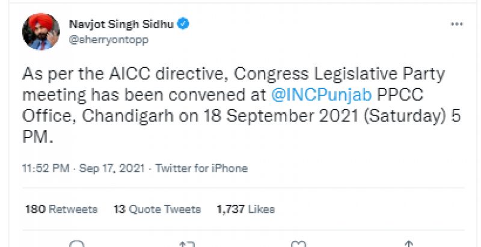View the 13 Quote Tweets list
Viewport: 481px width, 247px height.
[x=157, y=209]
